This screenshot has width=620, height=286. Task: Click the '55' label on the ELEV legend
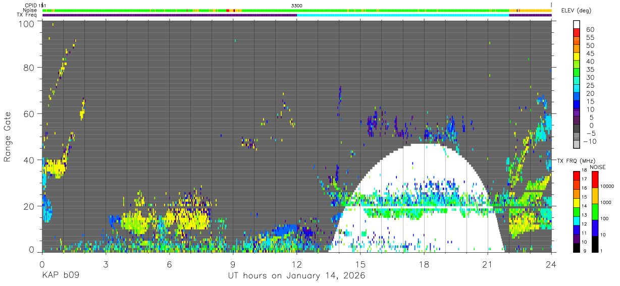pyautogui.click(x=590, y=37)
